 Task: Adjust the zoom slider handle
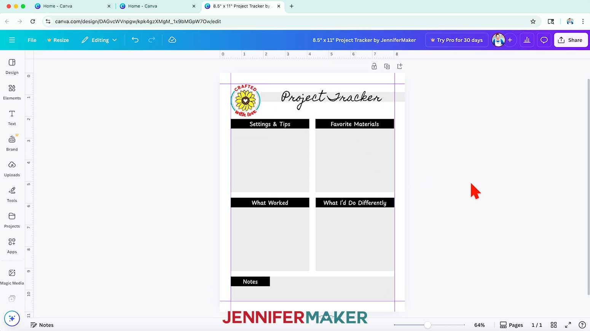(x=427, y=325)
